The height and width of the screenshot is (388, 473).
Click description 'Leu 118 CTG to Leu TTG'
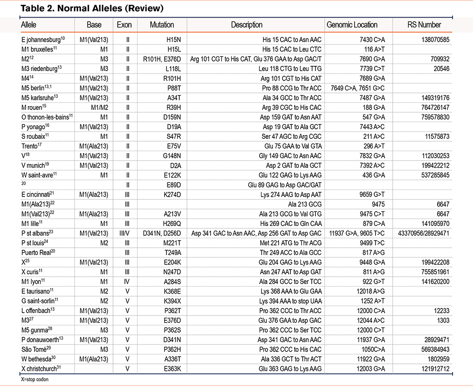(x=290, y=69)
